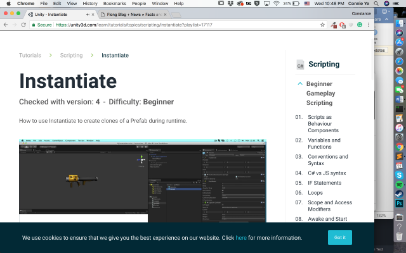Go to Scripting breadcrumb

point(71,55)
